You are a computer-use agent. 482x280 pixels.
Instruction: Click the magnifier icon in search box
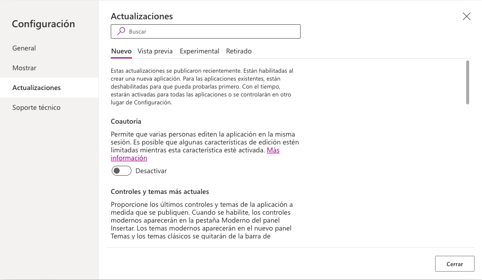[121, 31]
